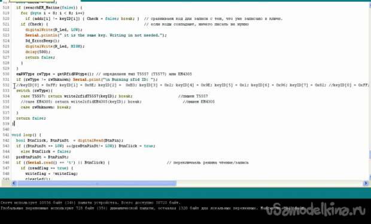Place cursor on the void loop() line
The height and width of the screenshot is (224, 371).
pyautogui.click(x=26, y=135)
